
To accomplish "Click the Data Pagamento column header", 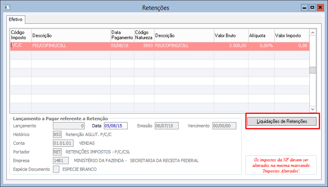I will point(122,35).
